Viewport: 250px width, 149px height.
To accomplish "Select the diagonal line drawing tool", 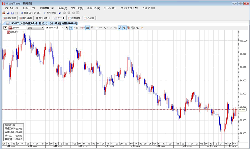I will [105, 28].
